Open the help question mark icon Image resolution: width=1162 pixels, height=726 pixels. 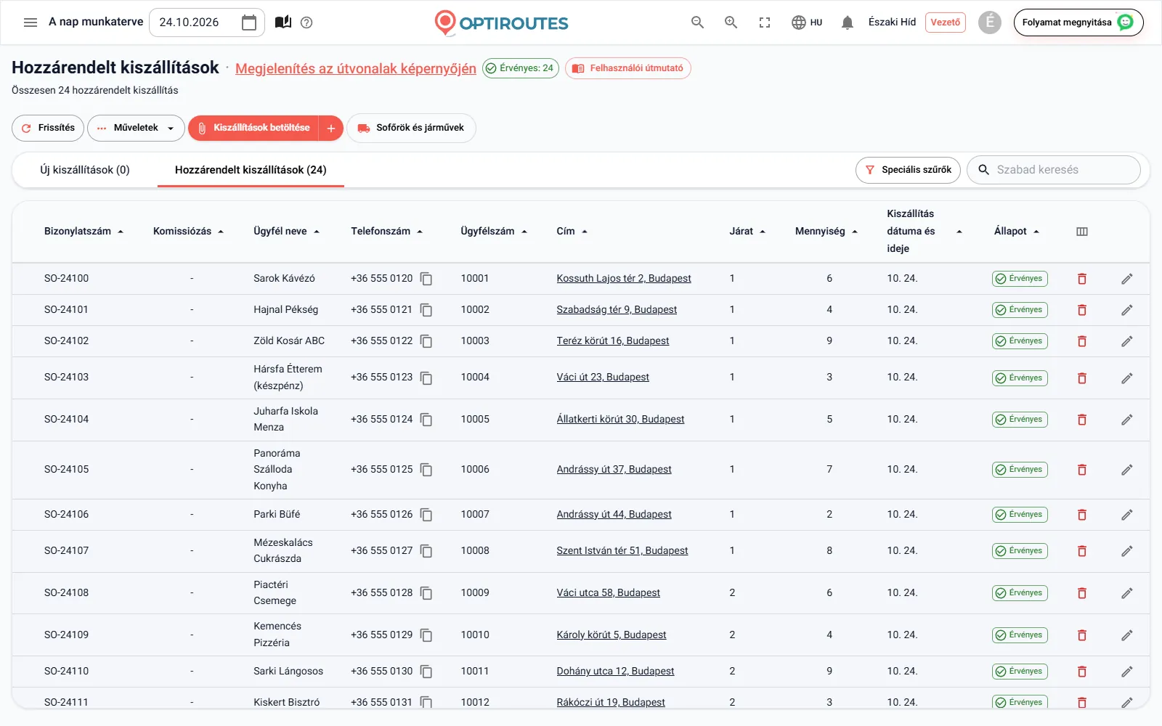(x=306, y=23)
